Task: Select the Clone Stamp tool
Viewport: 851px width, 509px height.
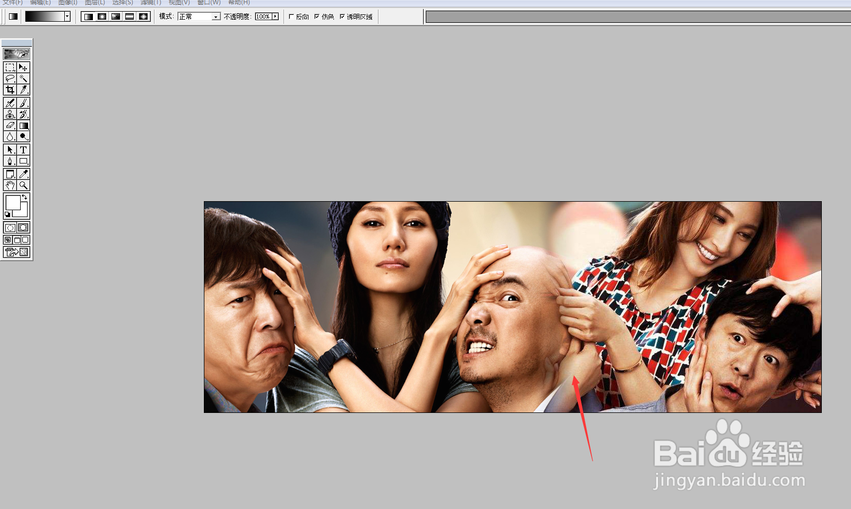Action: 10,114
